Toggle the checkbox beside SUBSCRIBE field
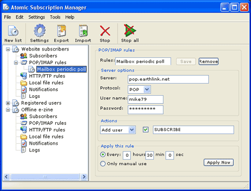The height and width of the screenshot is (191, 251). point(145,130)
